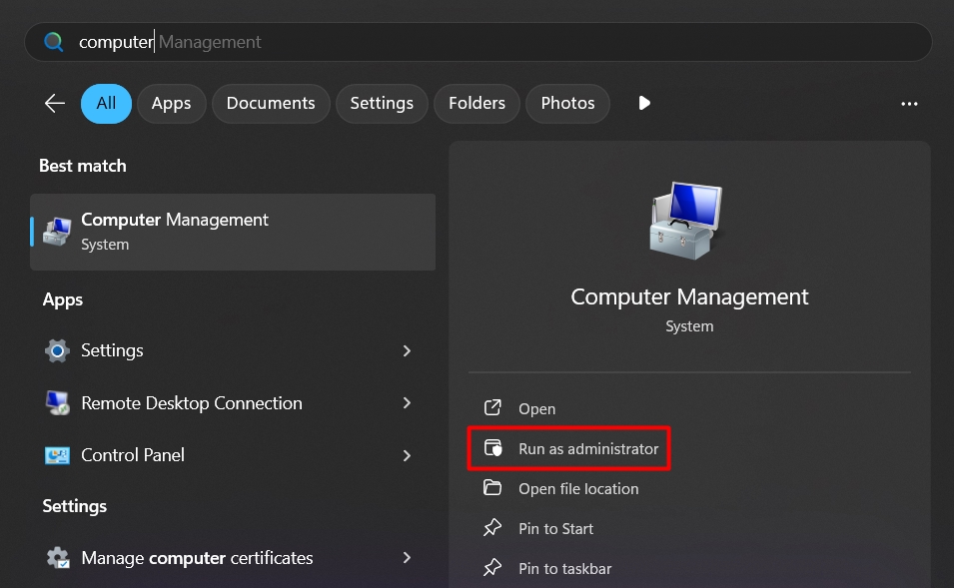954x588 pixels.
Task: Open Computer Management via Open link
Action: tap(537, 408)
